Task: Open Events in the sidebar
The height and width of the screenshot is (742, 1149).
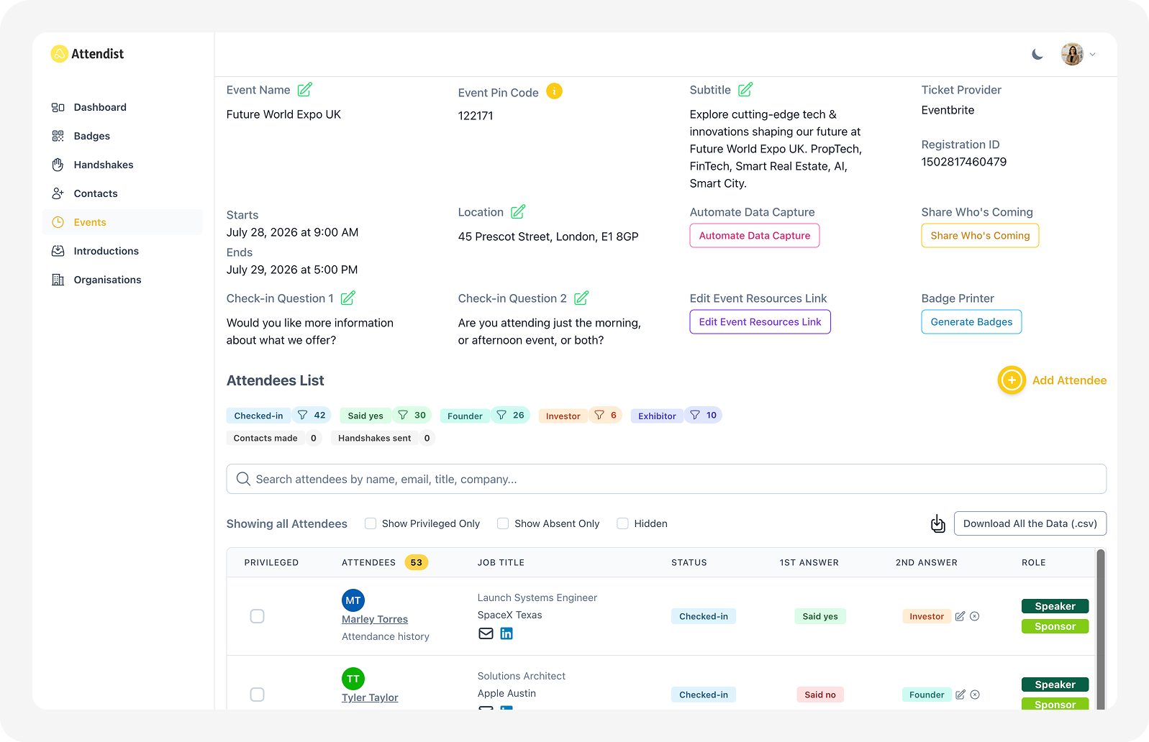Action: 122,222
